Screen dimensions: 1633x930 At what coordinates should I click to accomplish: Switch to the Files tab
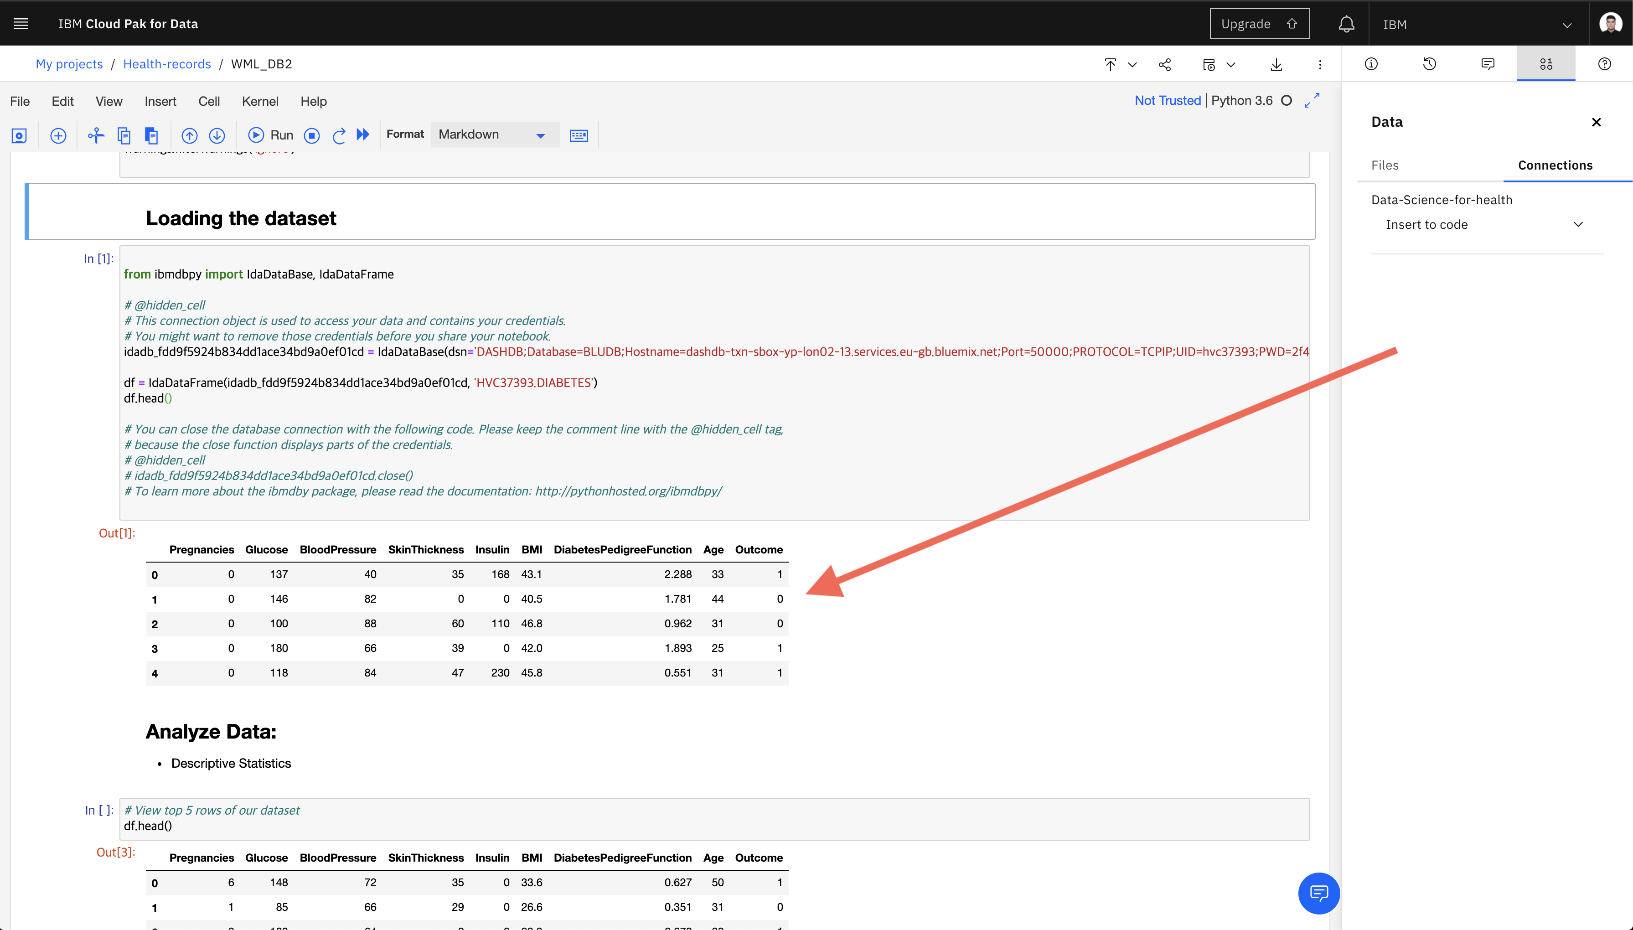pos(1385,165)
